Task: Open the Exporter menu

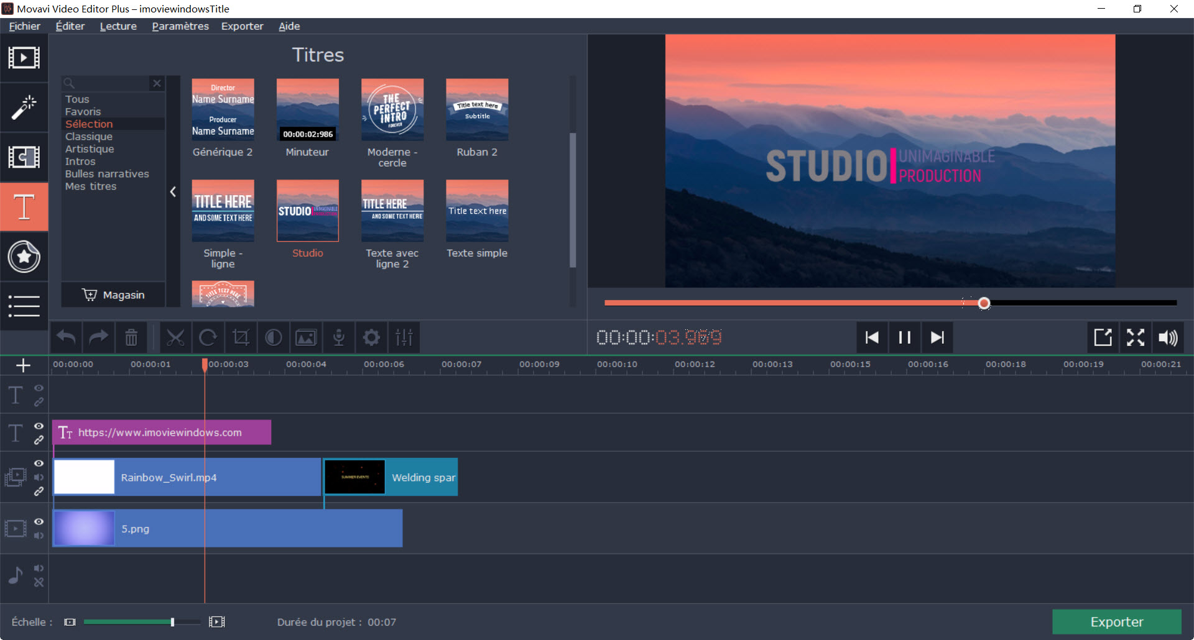Action: click(x=242, y=26)
